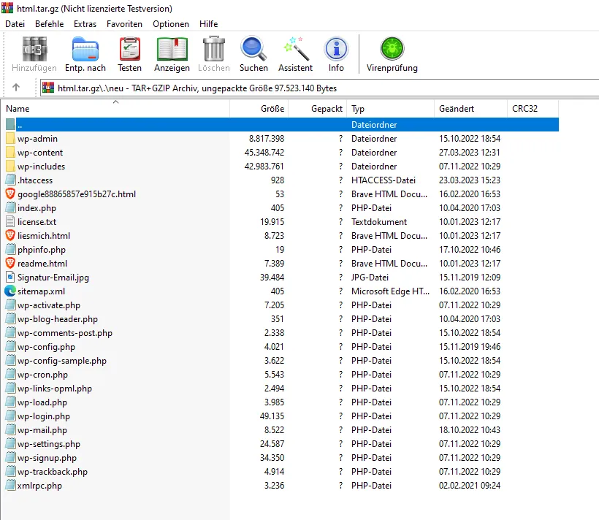Screen dimensions: 599x520
Task: Select the wp-blog-header.php file name
Action: (x=57, y=318)
